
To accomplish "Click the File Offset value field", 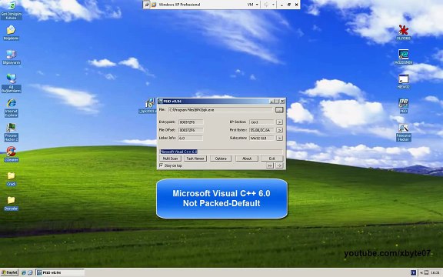I will click(191, 130).
